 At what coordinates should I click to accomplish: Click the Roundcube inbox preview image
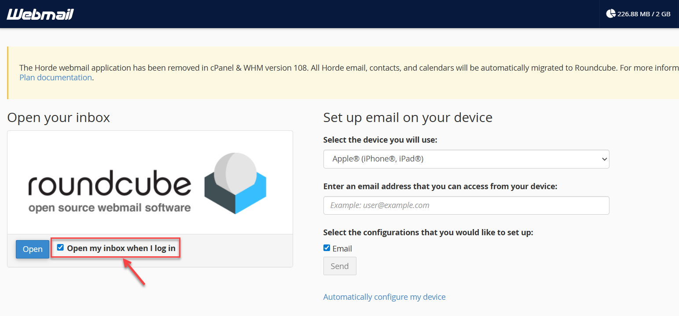click(150, 181)
